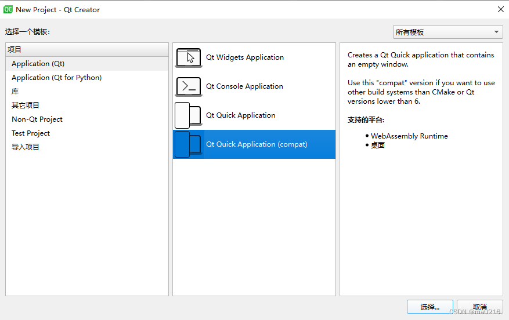The width and height of the screenshot is (509, 320).
Task: Click the 桌面 platform entry
Action: [x=377, y=146]
